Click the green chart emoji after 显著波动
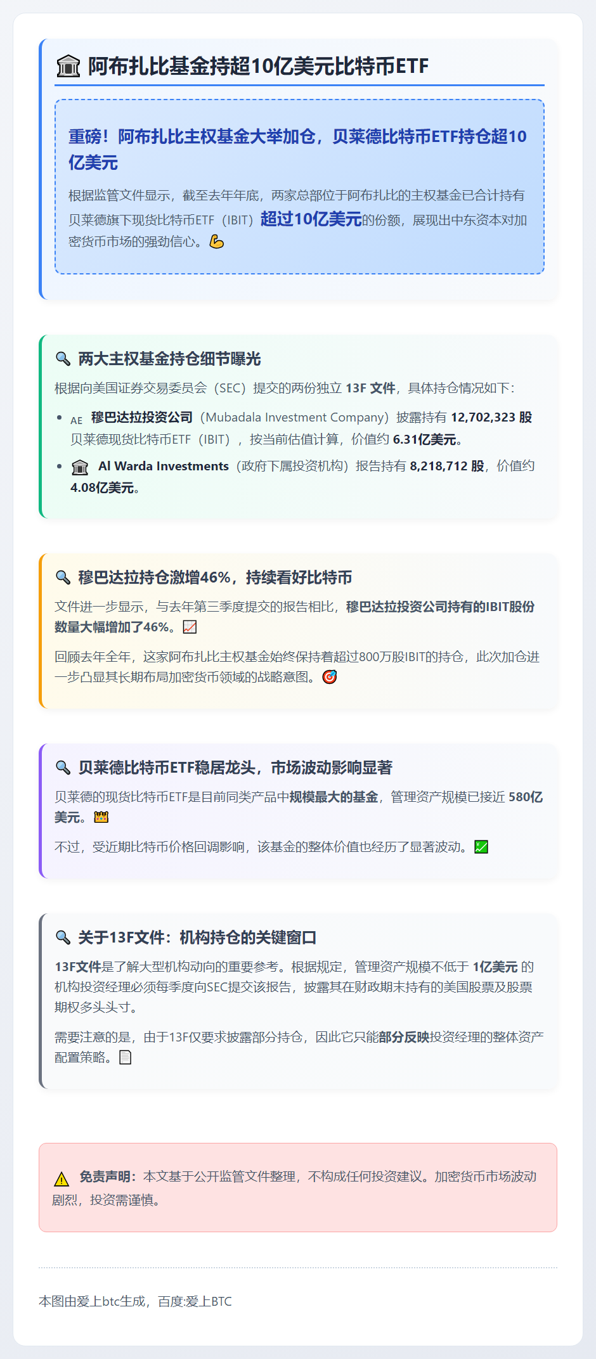596x1359 pixels. pyautogui.click(x=481, y=847)
